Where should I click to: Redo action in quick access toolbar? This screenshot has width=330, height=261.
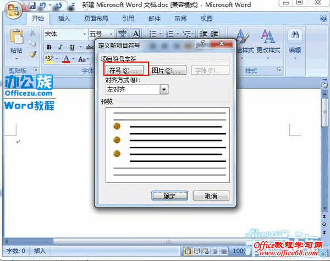point(58,5)
